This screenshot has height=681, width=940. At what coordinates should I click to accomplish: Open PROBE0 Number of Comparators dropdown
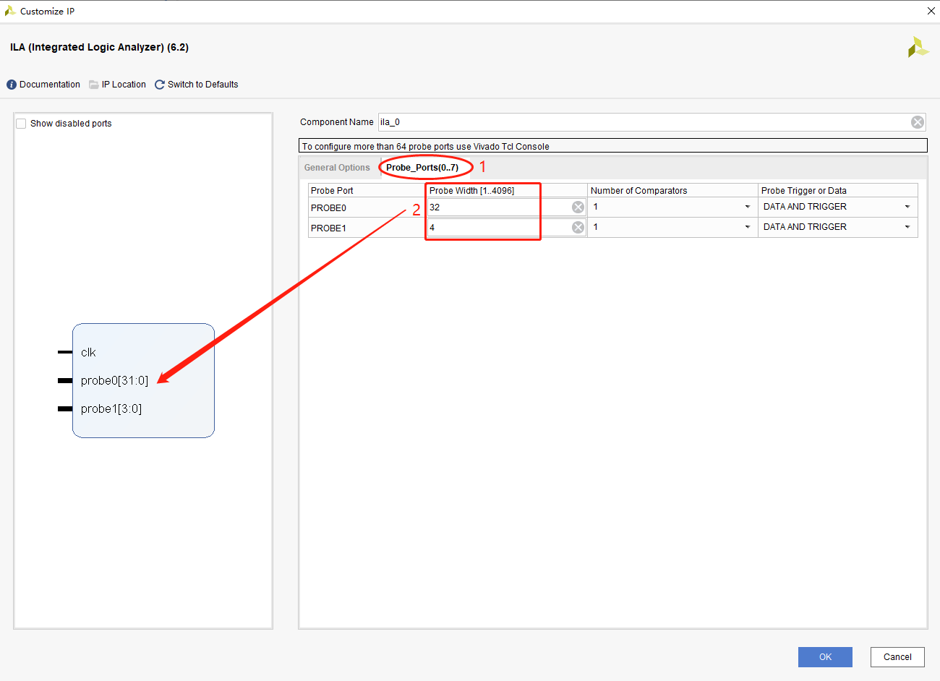point(748,207)
